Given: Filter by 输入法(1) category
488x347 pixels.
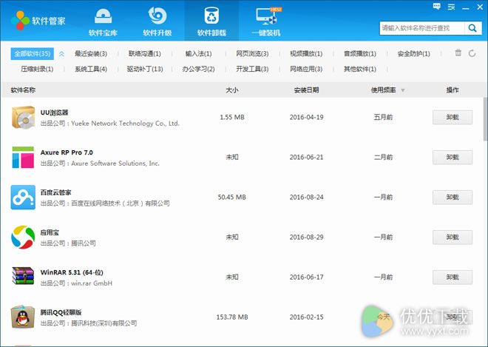Looking at the screenshot, I should (198, 54).
